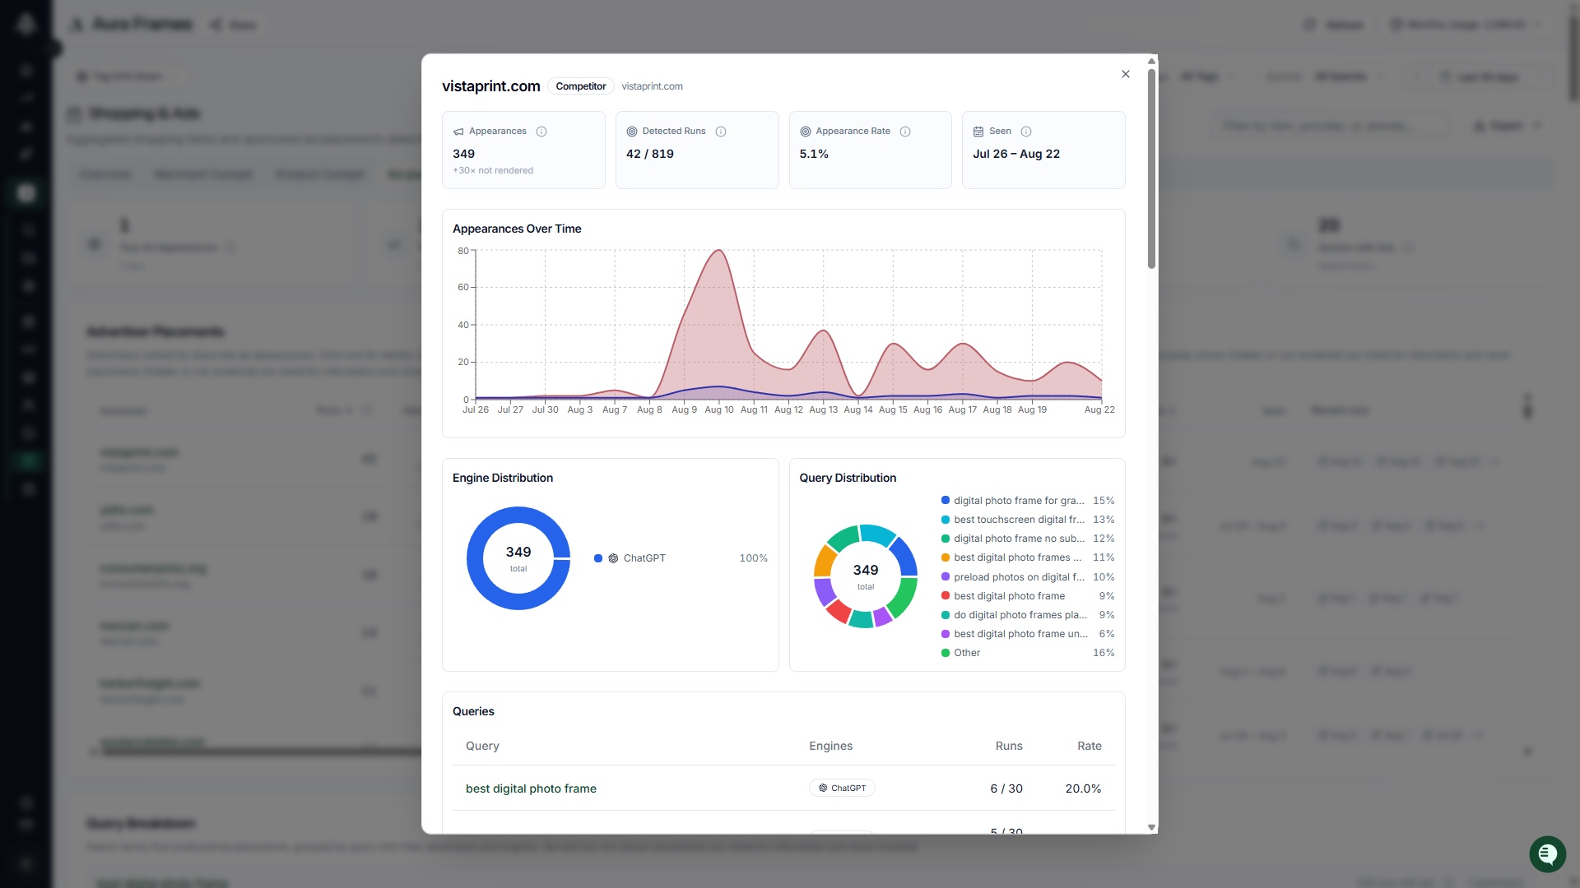Click the orange 'best digital photo frames' legend dot
1580x888 pixels.
946,557
